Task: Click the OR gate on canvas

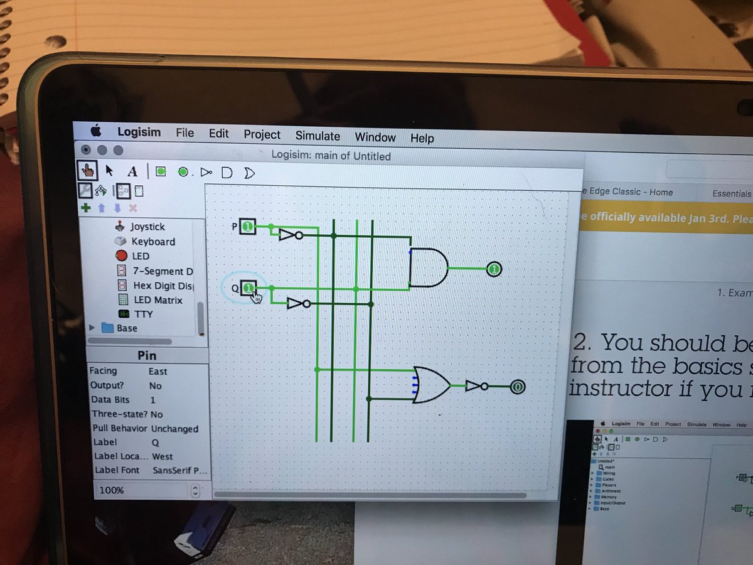Action: tap(432, 384)
